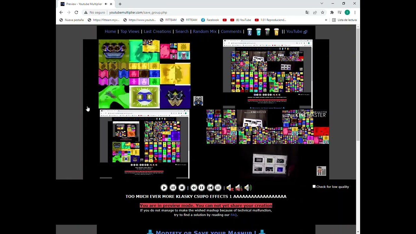Go to the Home page link

[110, 32]
